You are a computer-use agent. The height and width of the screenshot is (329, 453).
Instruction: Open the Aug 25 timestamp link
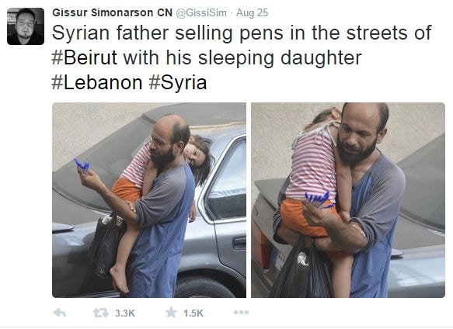point(252,13)
